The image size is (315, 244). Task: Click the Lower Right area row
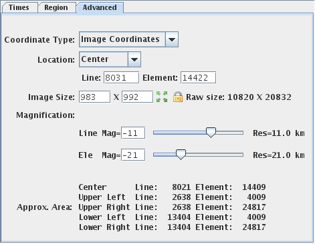[172, 227]
